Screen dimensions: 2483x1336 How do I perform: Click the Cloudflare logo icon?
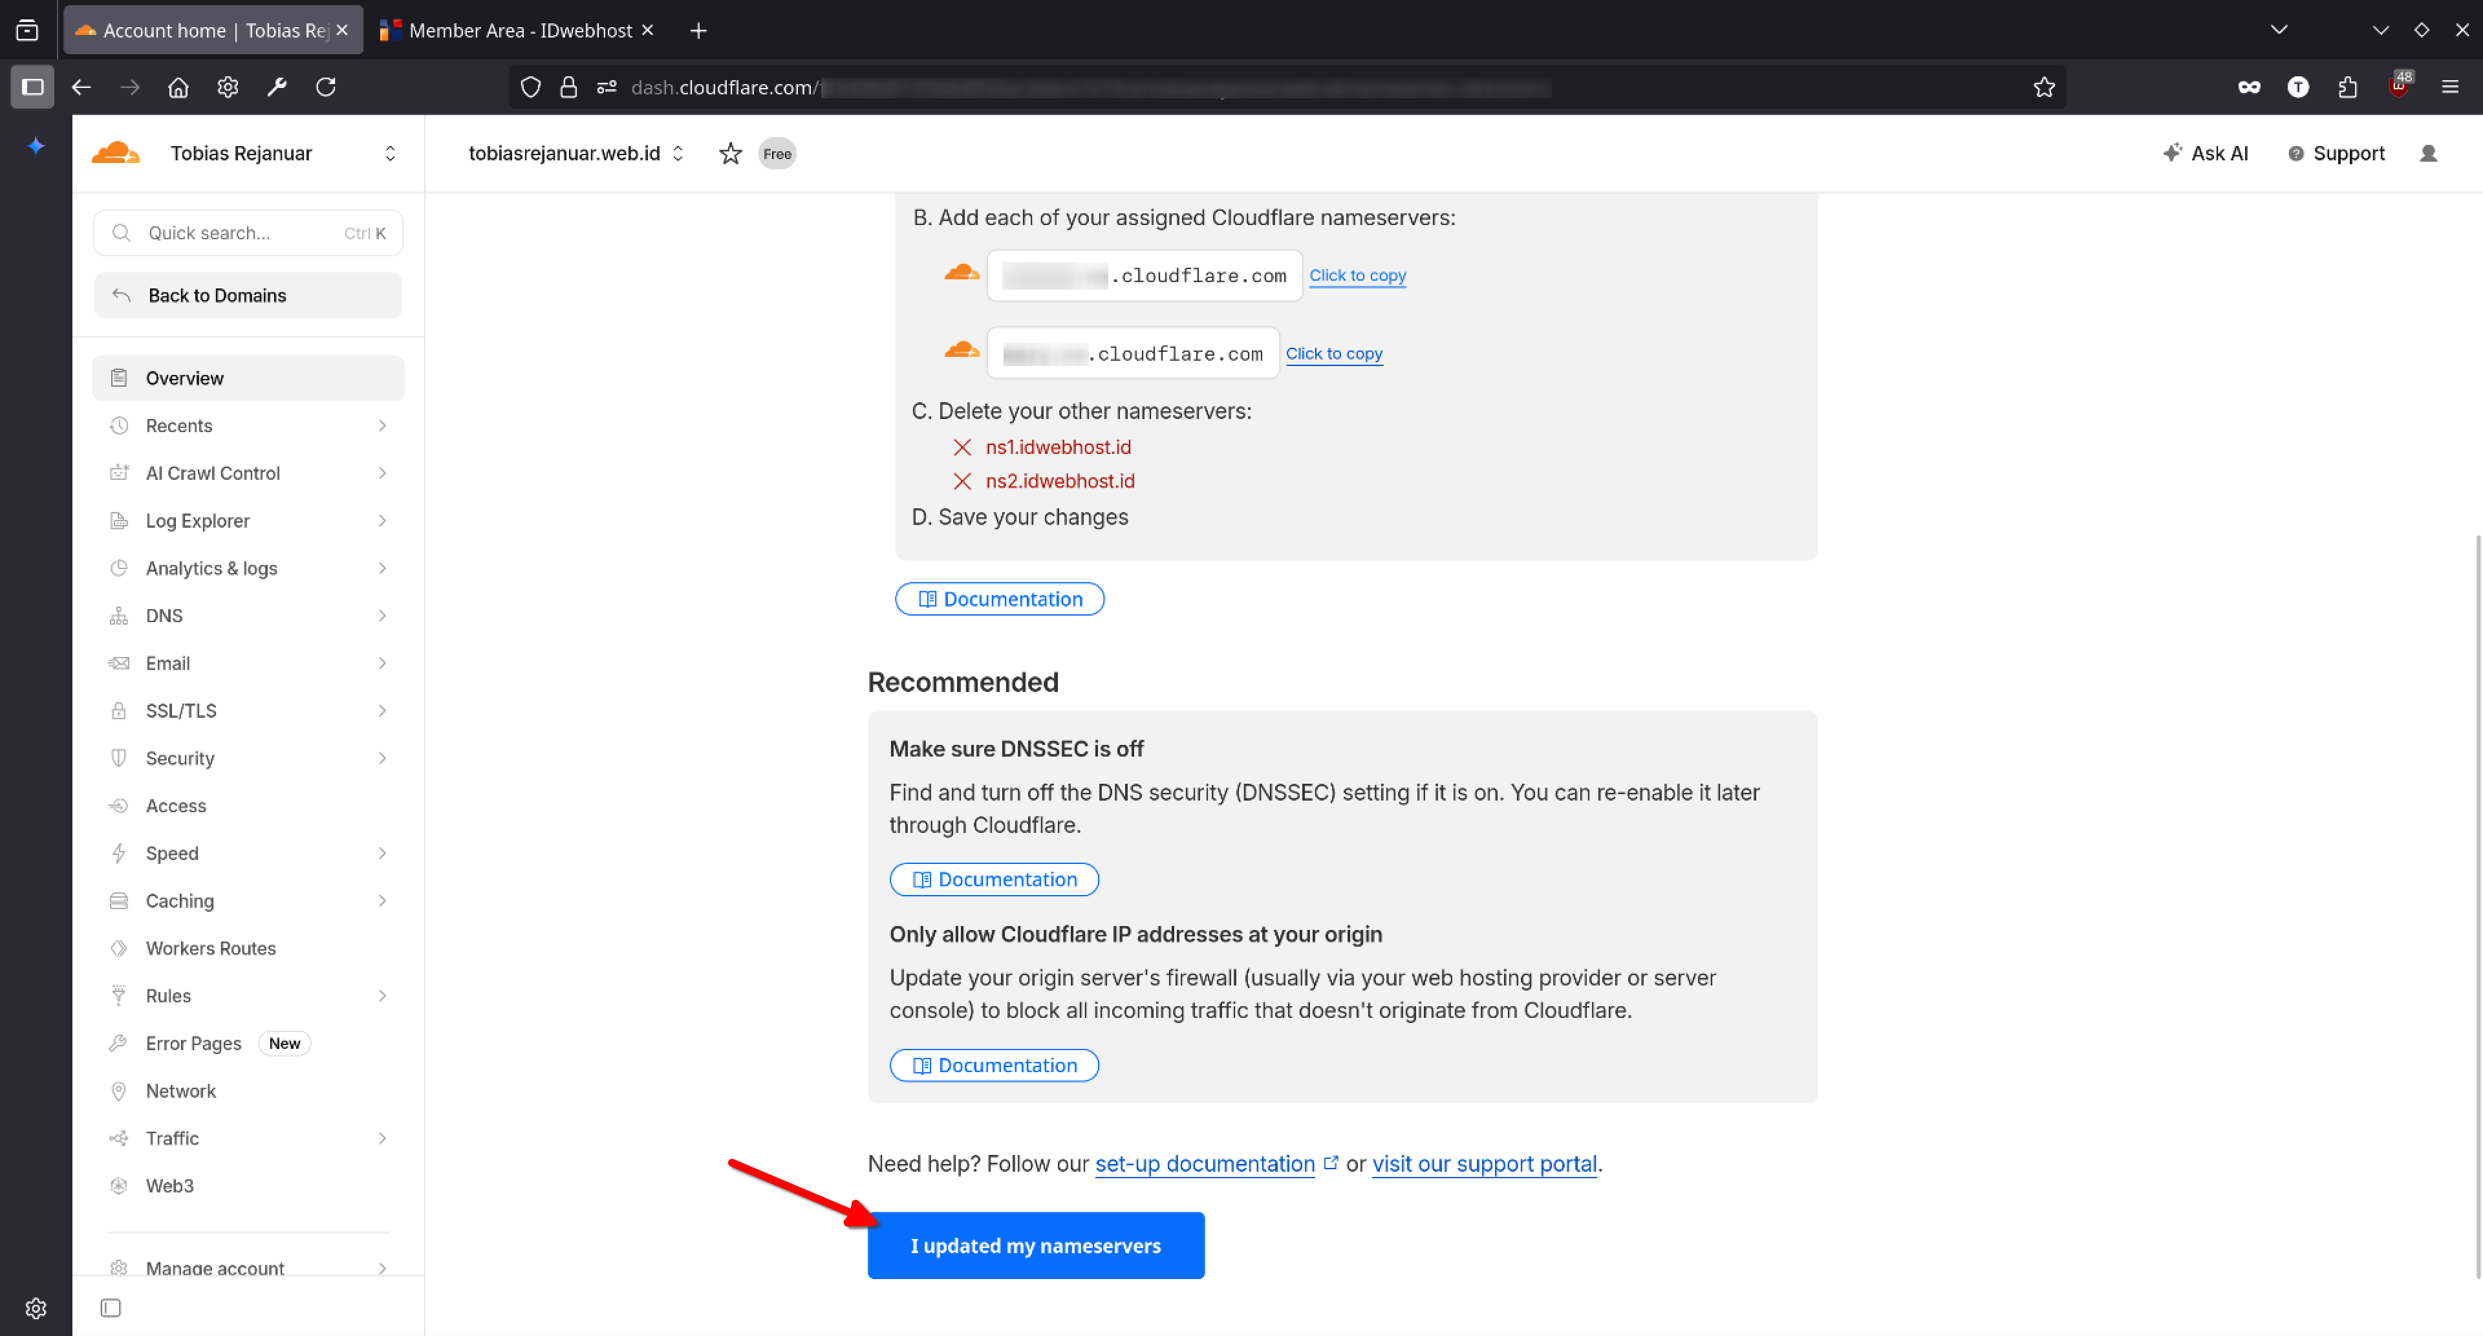click(116, 153)
